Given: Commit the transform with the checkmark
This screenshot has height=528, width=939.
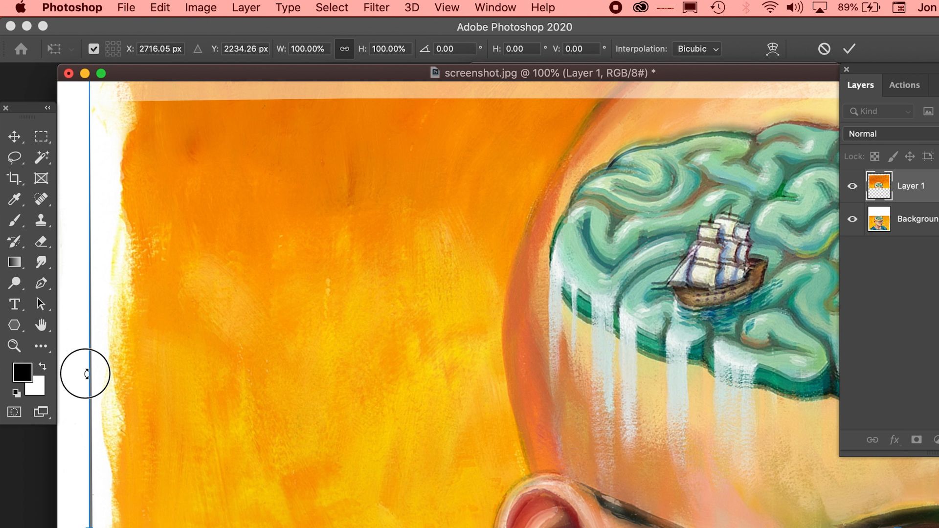Looking at the screenshot, I should tap(850, 49).
